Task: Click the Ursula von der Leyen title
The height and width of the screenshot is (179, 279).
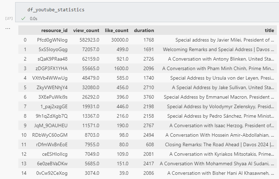Action: click(x=222, y=78)
